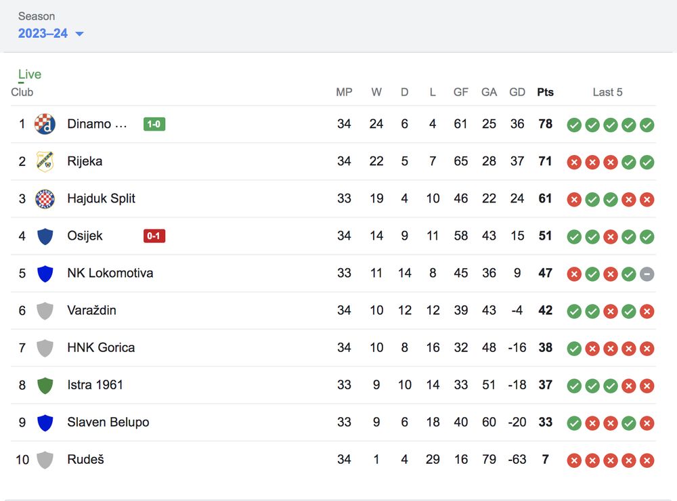This screenshot has width=677, height=501.
Task: Click the Hajduk Split club crest
Action: (x=45, y=198)
